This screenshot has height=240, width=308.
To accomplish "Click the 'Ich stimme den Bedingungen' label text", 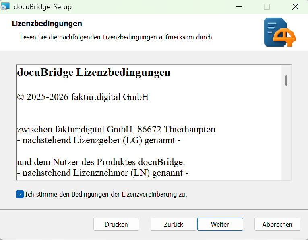I will [x=106, y=194].
